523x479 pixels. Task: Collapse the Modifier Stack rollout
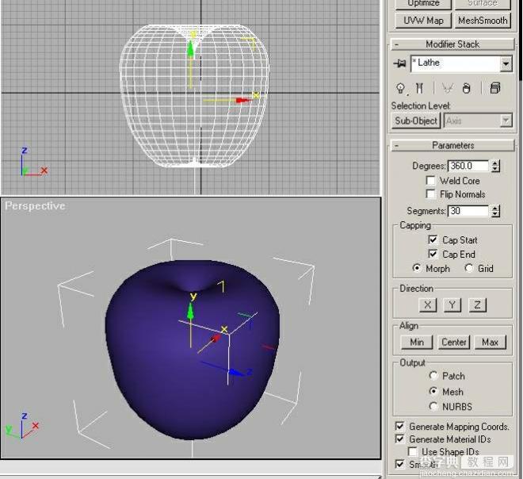pos(452,44)
